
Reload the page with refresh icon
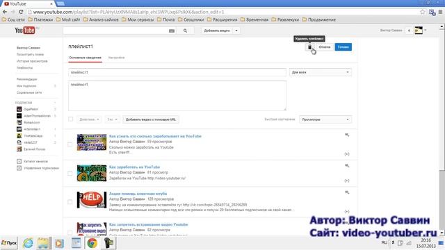21,12
